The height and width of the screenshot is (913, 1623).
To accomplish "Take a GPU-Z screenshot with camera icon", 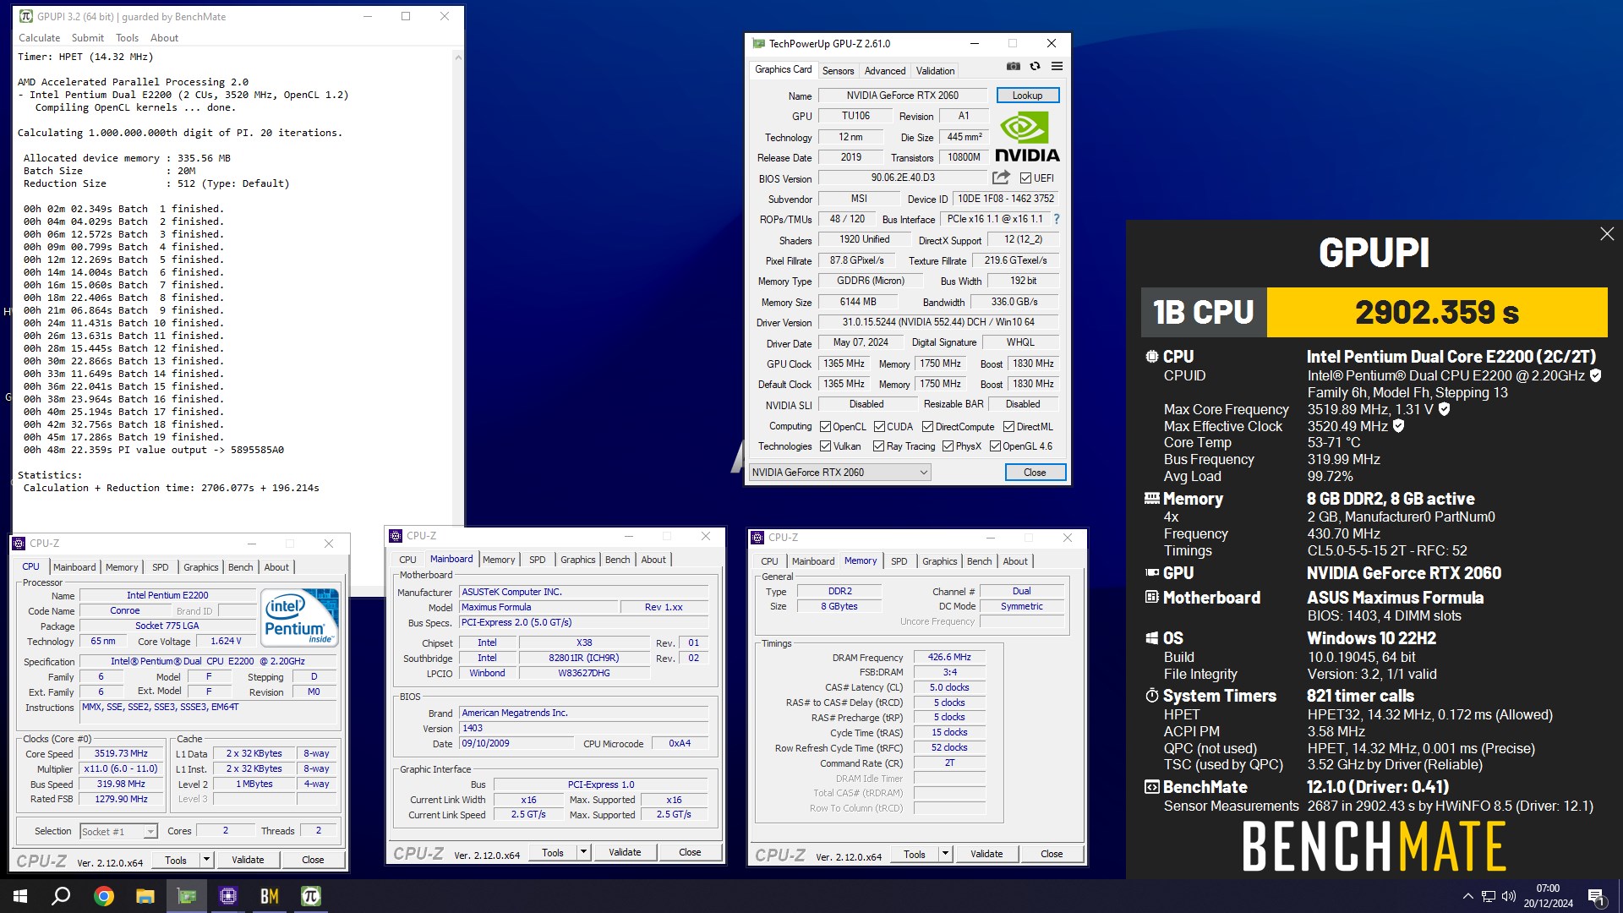I will point(1013,67).
